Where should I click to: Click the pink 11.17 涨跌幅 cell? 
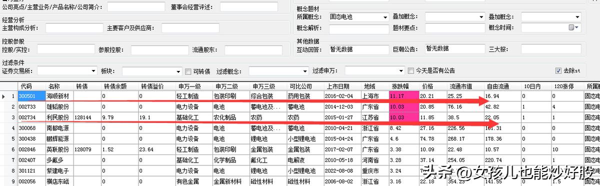404,95
